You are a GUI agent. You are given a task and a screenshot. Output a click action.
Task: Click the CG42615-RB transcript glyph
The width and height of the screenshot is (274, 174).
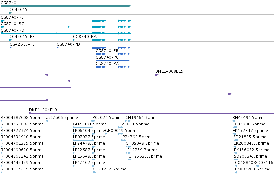click(x=11, y=40)
